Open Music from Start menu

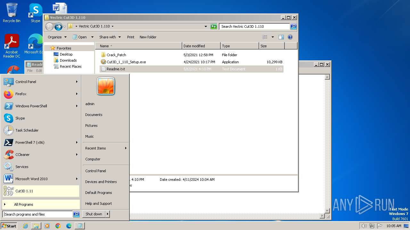(x=89, y=136)
